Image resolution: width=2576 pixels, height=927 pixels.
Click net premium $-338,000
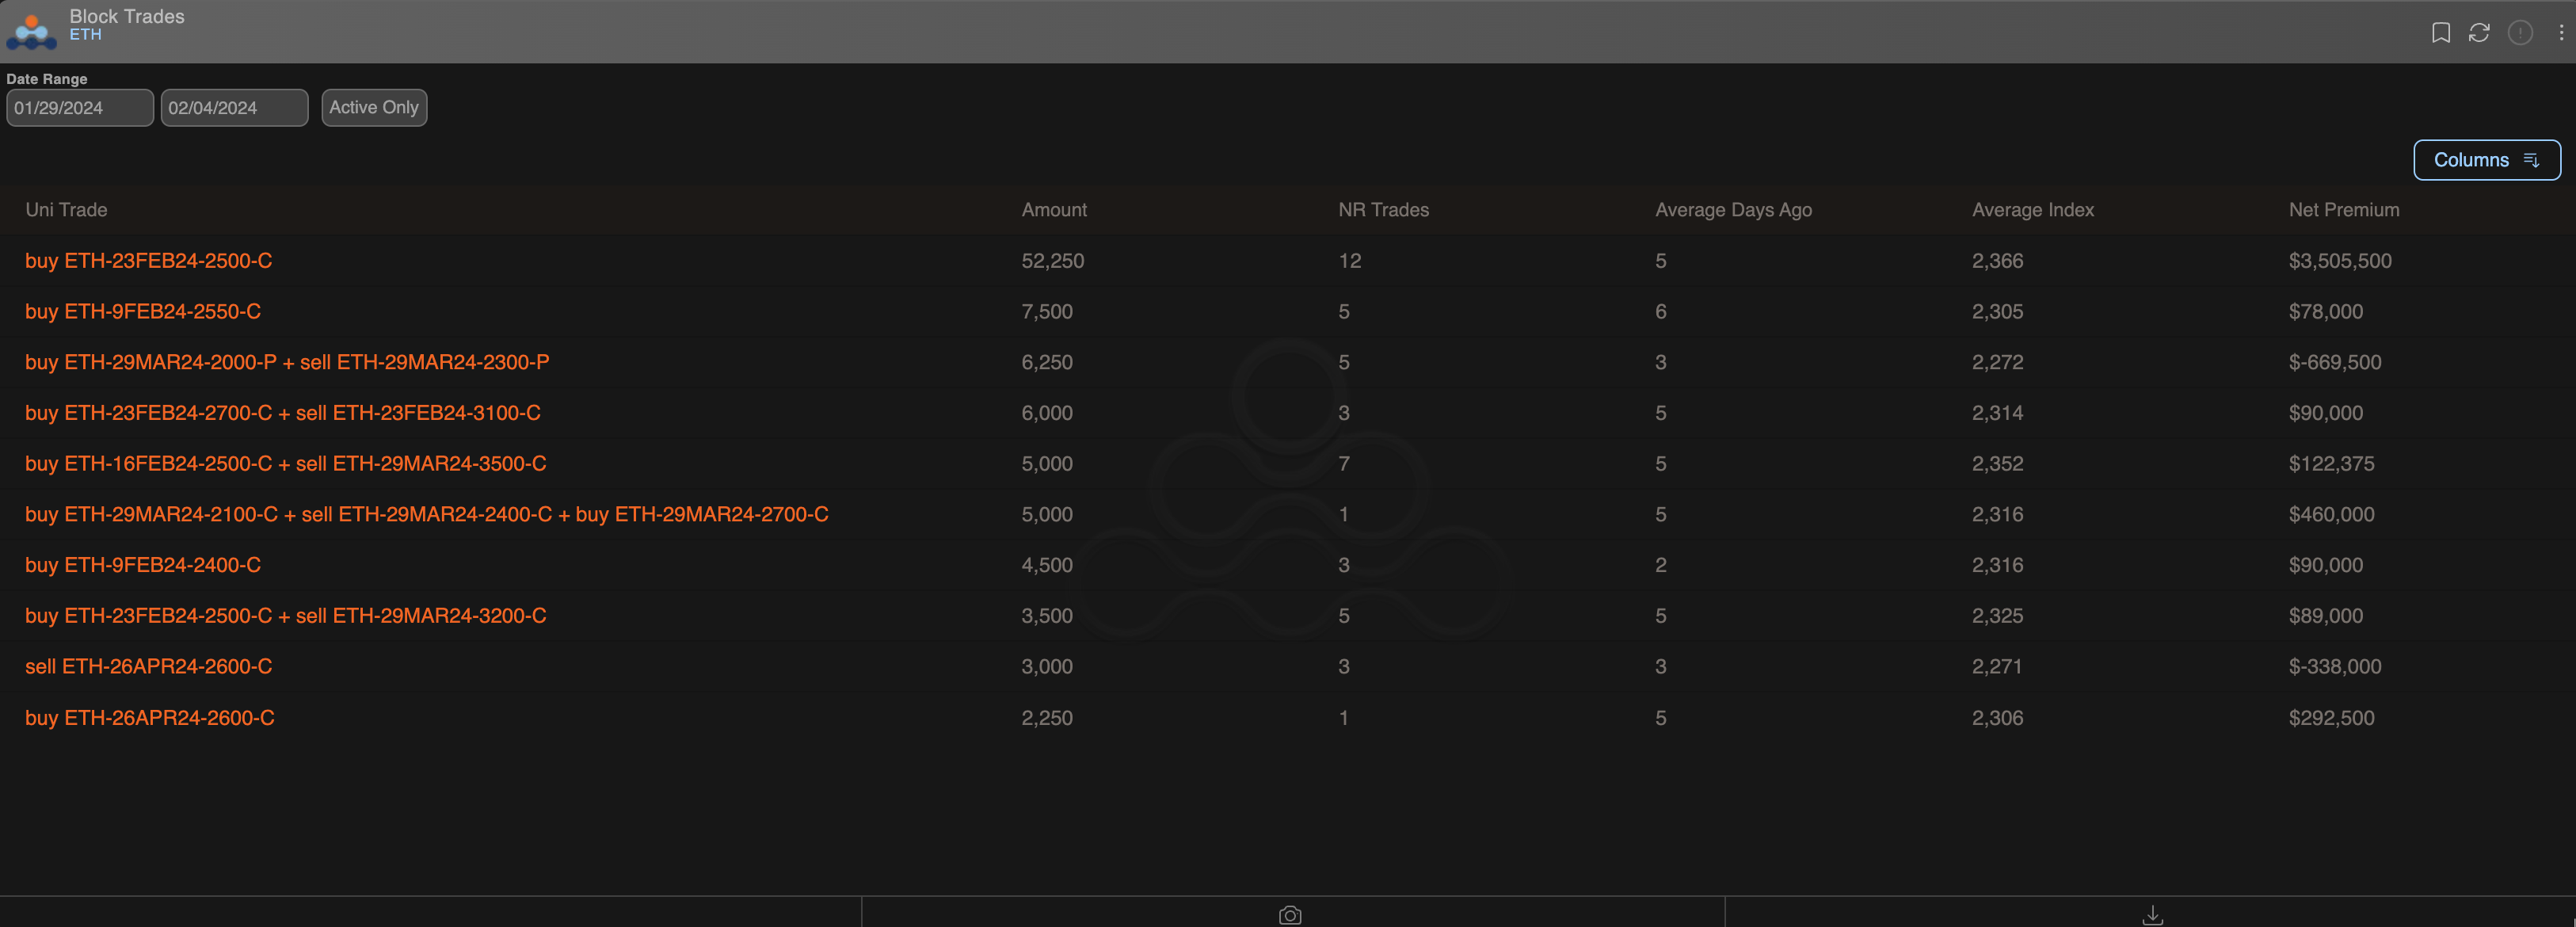[2335, 666]
